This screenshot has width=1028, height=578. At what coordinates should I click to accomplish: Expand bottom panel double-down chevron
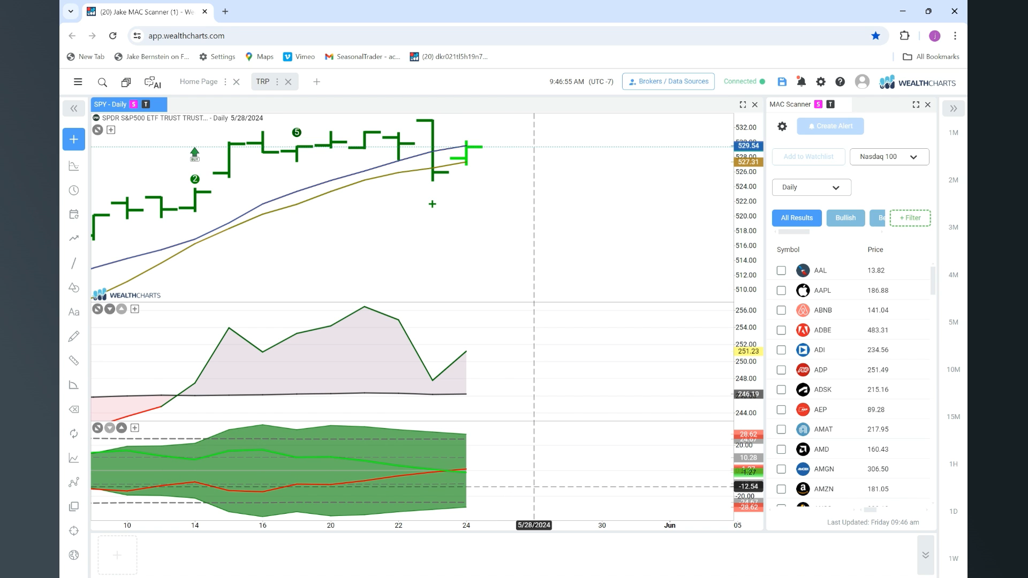(925, 555)
